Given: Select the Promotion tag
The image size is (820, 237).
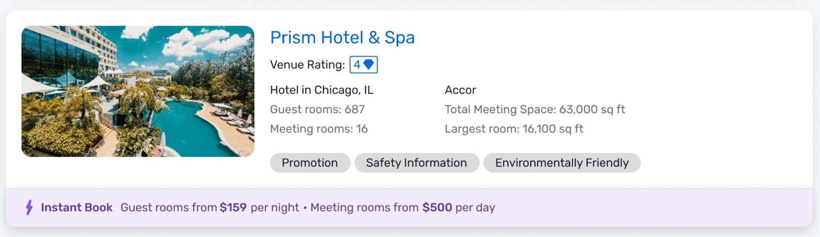Looking at the screenshot, I should [310, 163].
